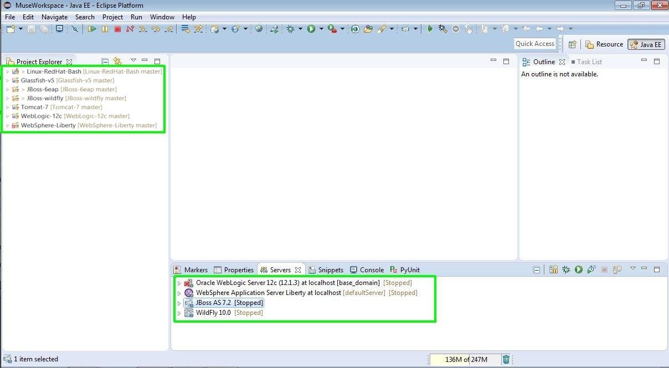Click the Skip All Breakpoints icon
669x368 pixels.
coord(75,29)
